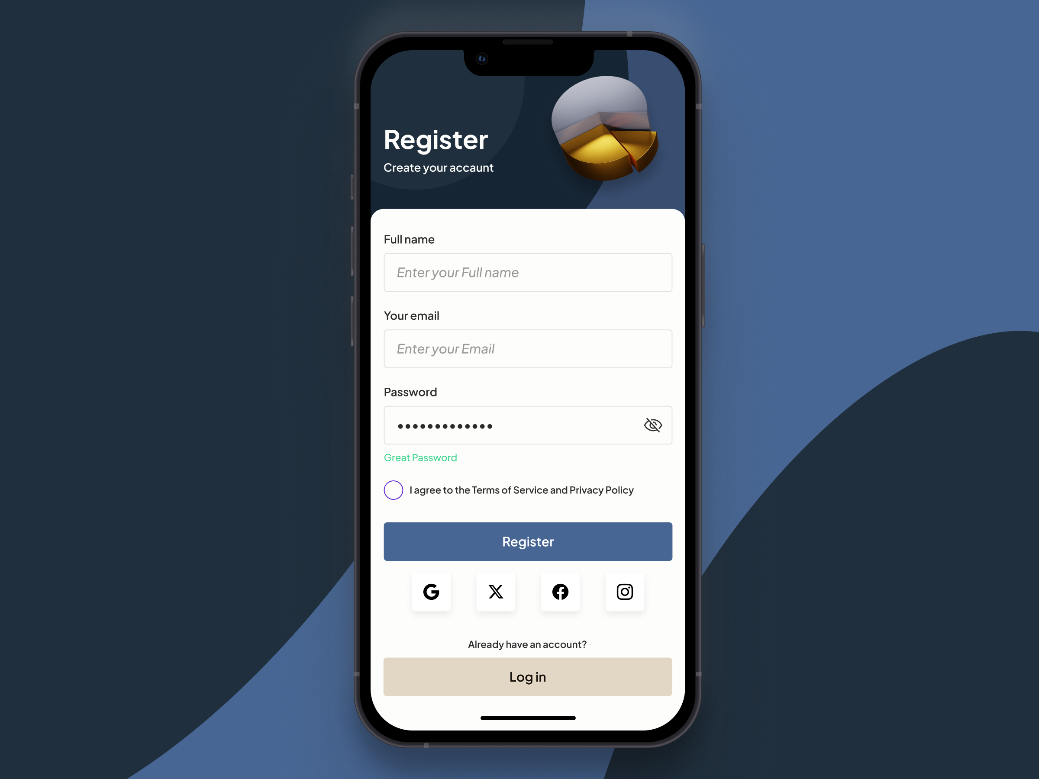The image size is (1039, 779).
Task: Enable the Terms of Service checkbox
Action: tap(394, 489)
